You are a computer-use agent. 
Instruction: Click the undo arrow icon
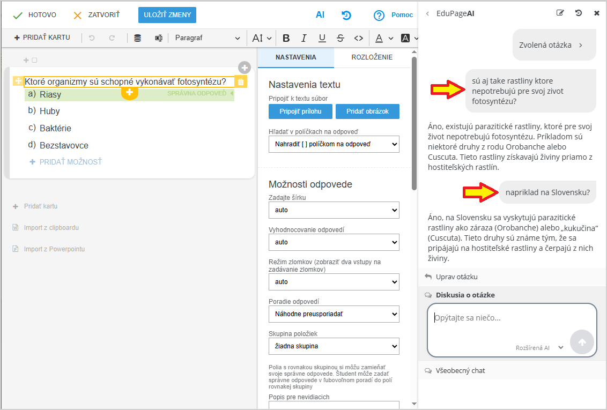[x=92, y=38]
